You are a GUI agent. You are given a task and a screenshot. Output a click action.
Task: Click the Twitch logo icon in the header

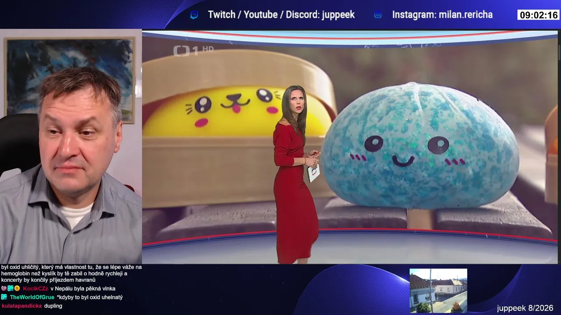tap(194, 15)
